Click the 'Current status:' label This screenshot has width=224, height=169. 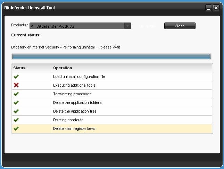click(26, 35)
